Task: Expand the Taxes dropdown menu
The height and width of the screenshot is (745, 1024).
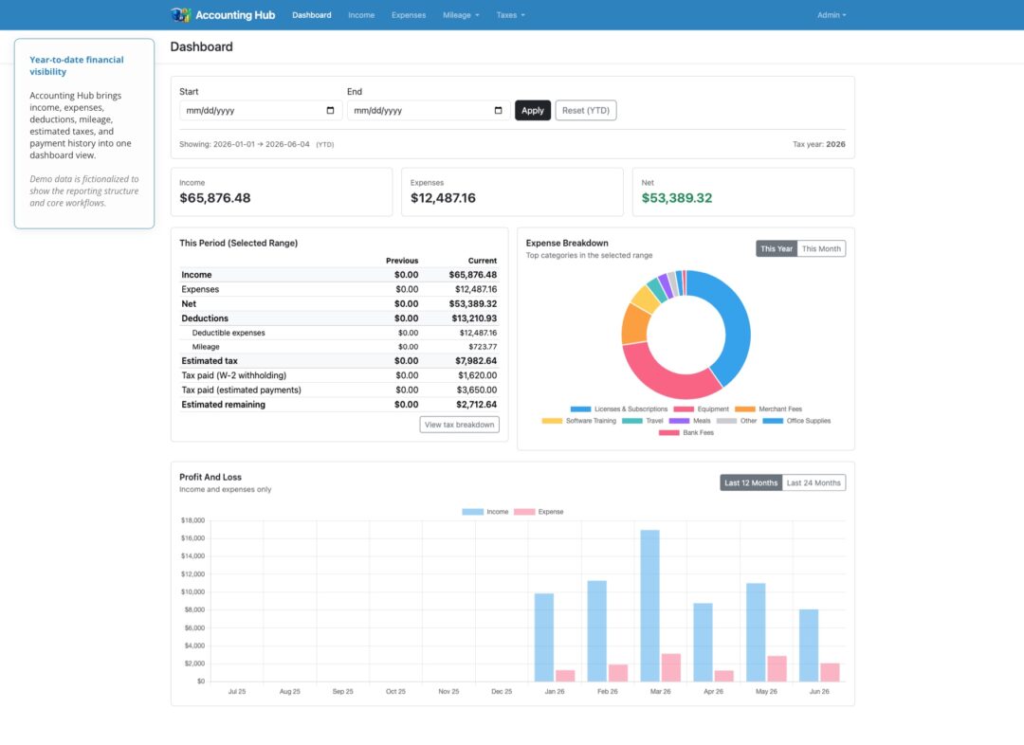Action: (510, 15)
